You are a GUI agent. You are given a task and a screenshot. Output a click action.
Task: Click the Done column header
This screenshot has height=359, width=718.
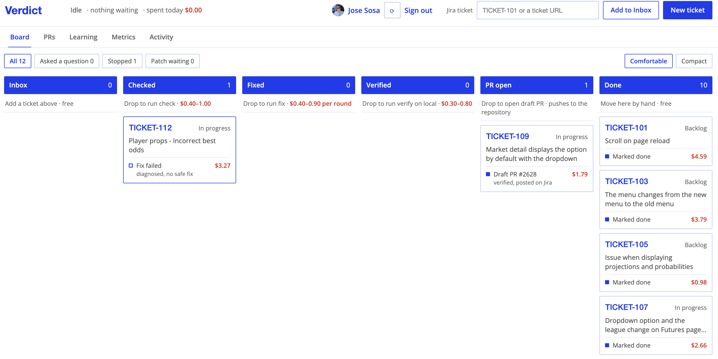656,85
